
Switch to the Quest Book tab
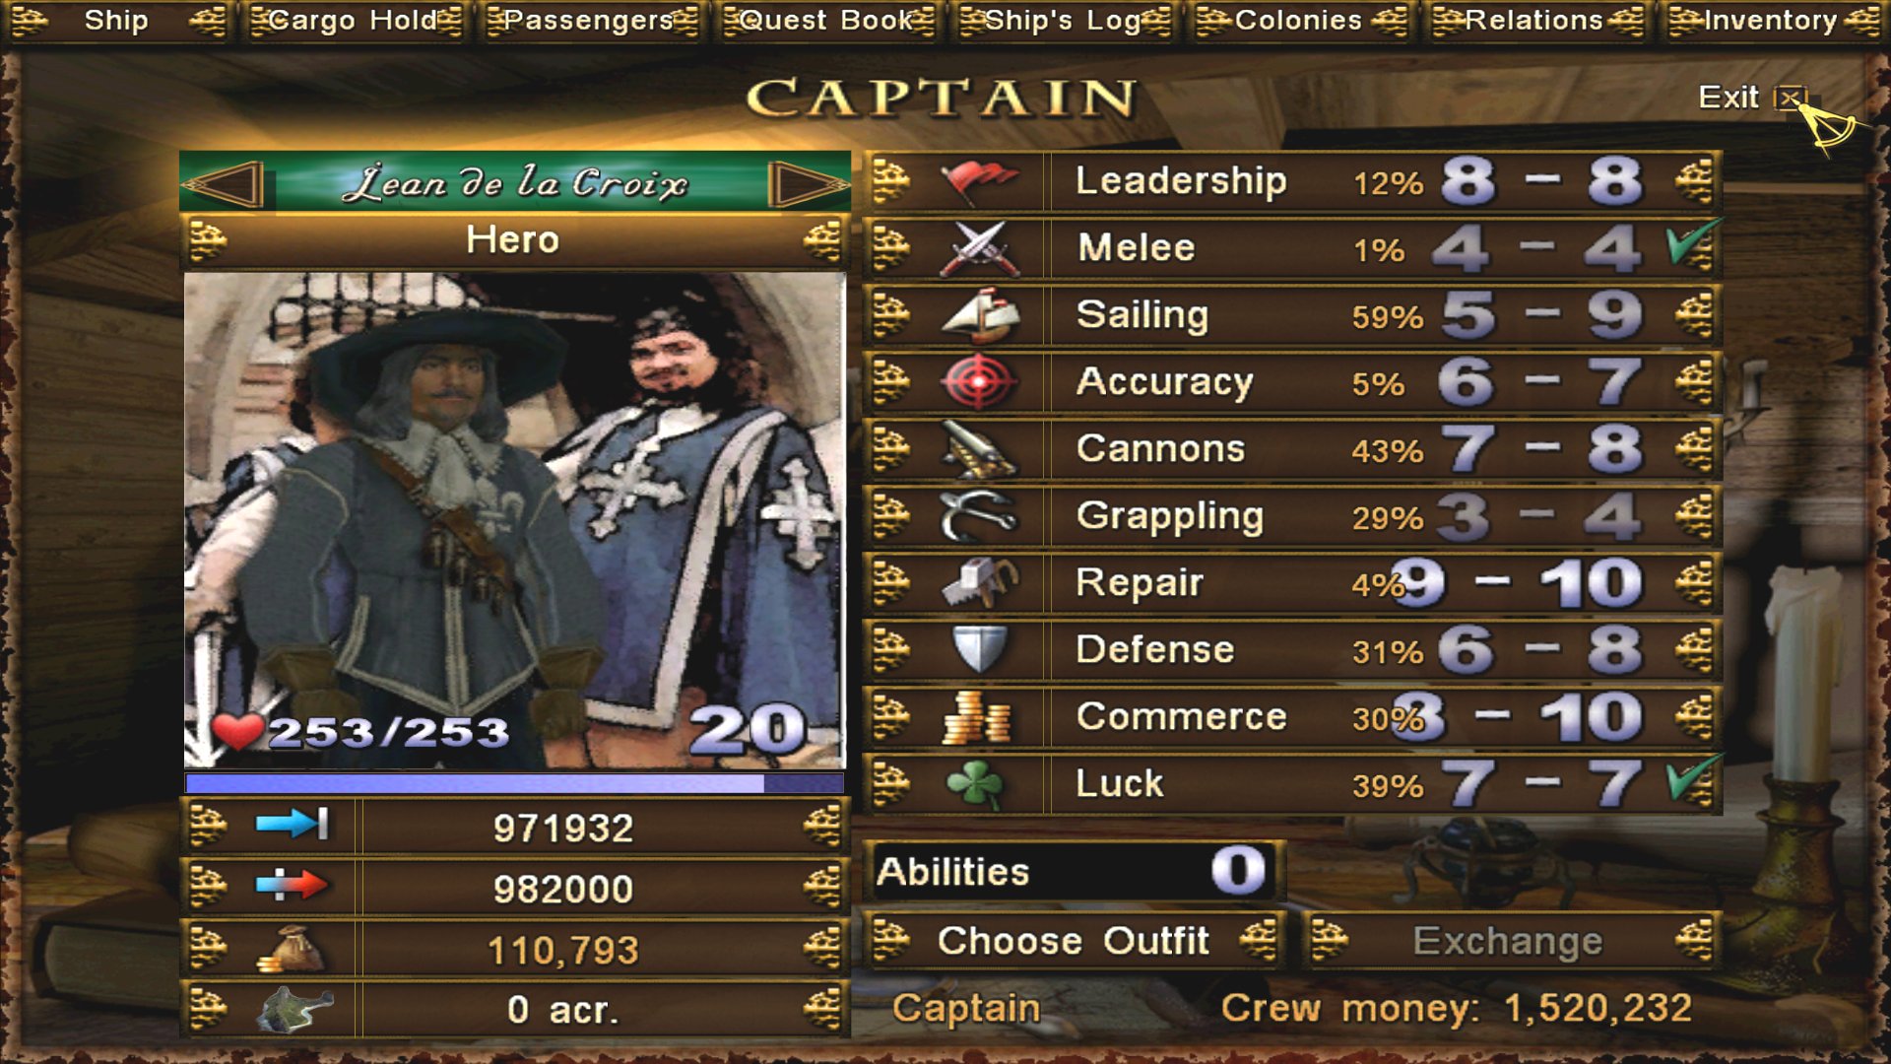click(827, 21)
